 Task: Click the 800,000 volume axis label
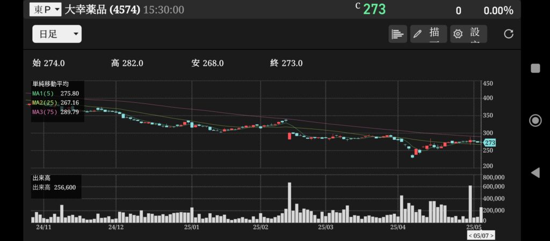[x=494, y=178]
